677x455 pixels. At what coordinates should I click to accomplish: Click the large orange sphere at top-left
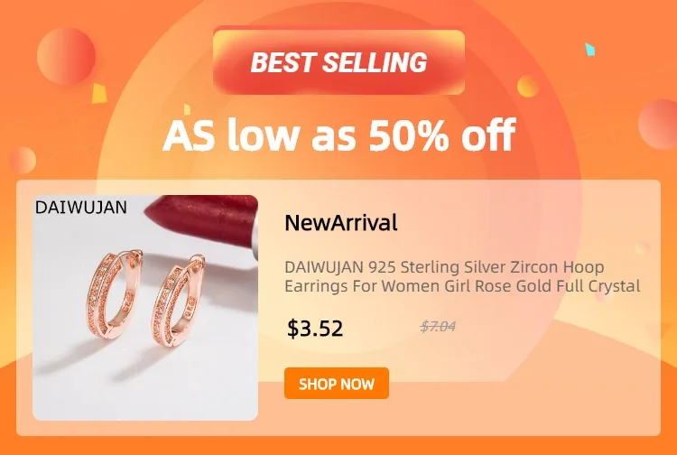click(x=66, y=56)
